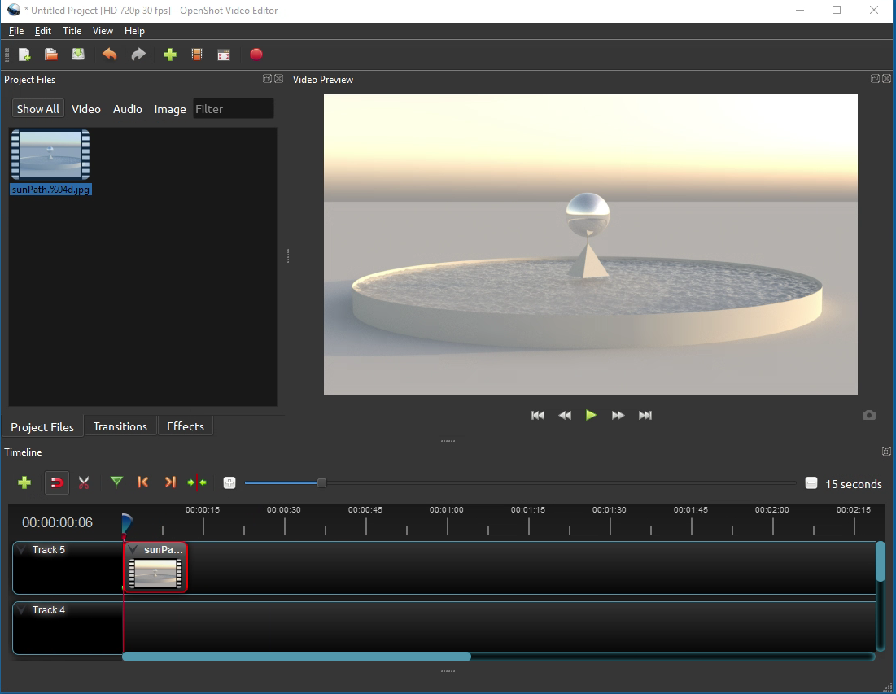The height and width of the screenshot is (694, 896).
Task: Show All files in the Project Files panel
Action: [37, 108]
